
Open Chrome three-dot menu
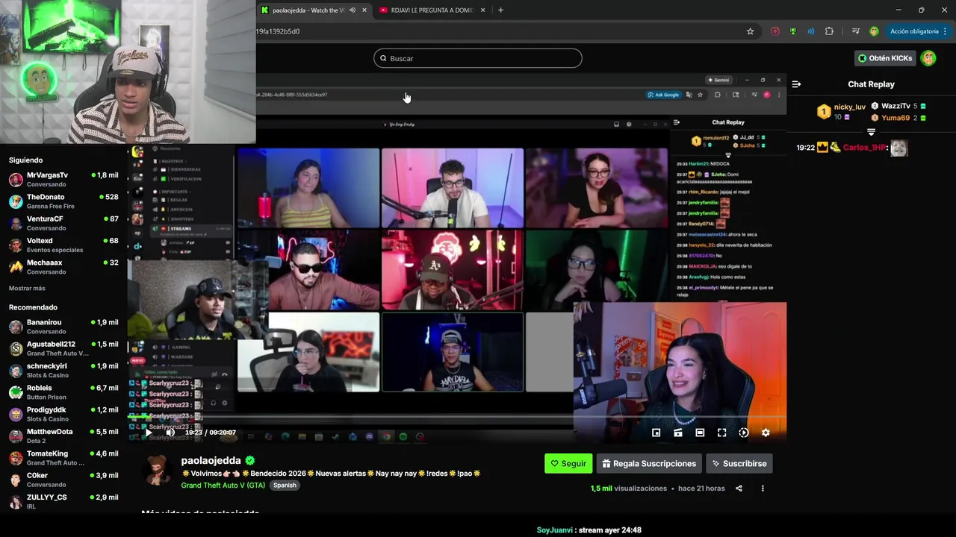point(946,31)
